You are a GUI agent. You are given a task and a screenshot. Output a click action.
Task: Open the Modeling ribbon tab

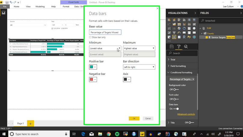point(40,7)
